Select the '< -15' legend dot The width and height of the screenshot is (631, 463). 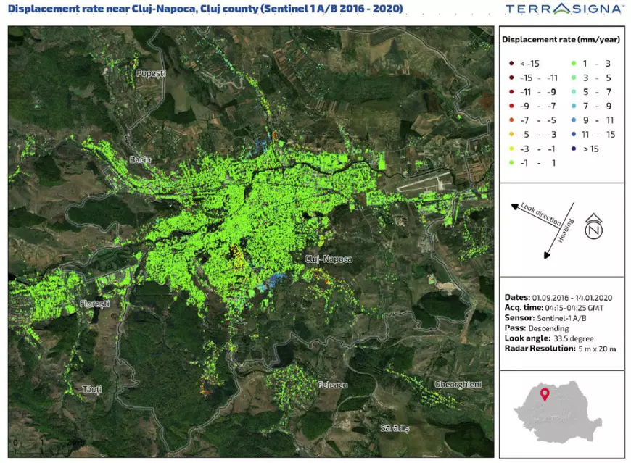pos(512,64)
